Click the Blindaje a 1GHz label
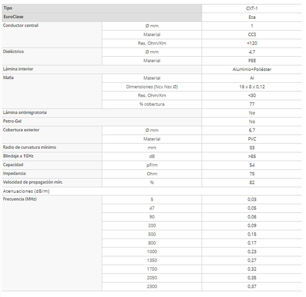Screen dimensions: 306x297 (18, 156)
